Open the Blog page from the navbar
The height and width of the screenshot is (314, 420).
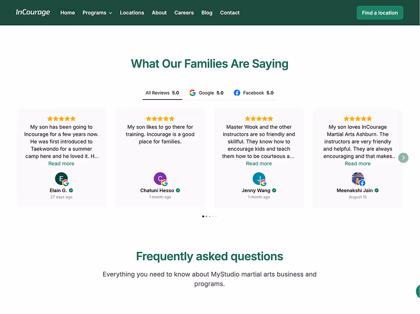[207, 12]
